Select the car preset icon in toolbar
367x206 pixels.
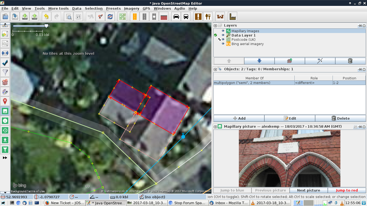point(176,17)
